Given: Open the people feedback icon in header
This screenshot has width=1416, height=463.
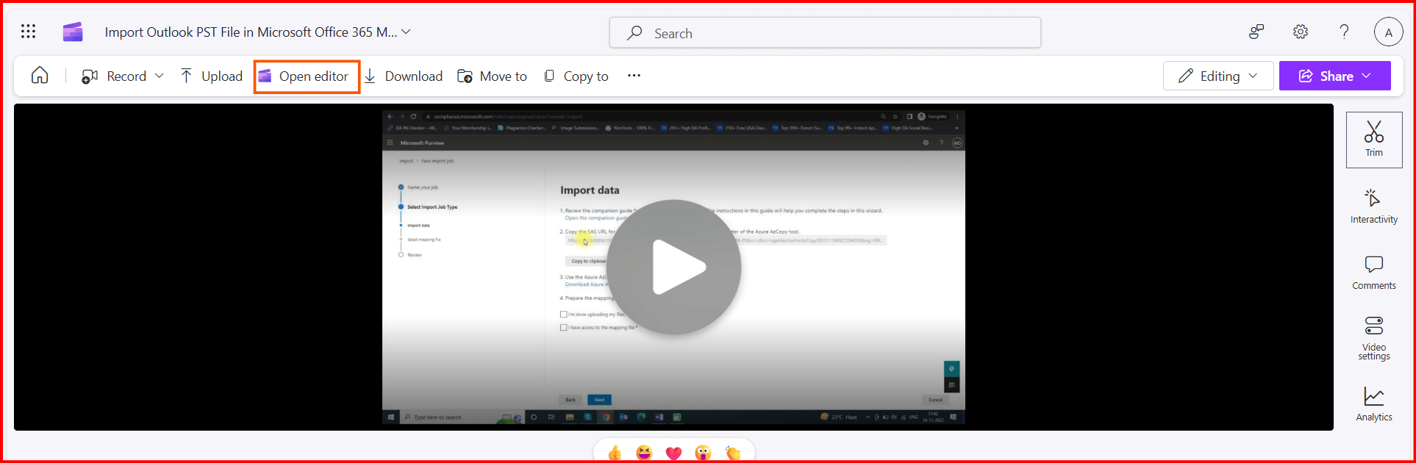Looking at the screenshot, I should [x=1256, y=32].
